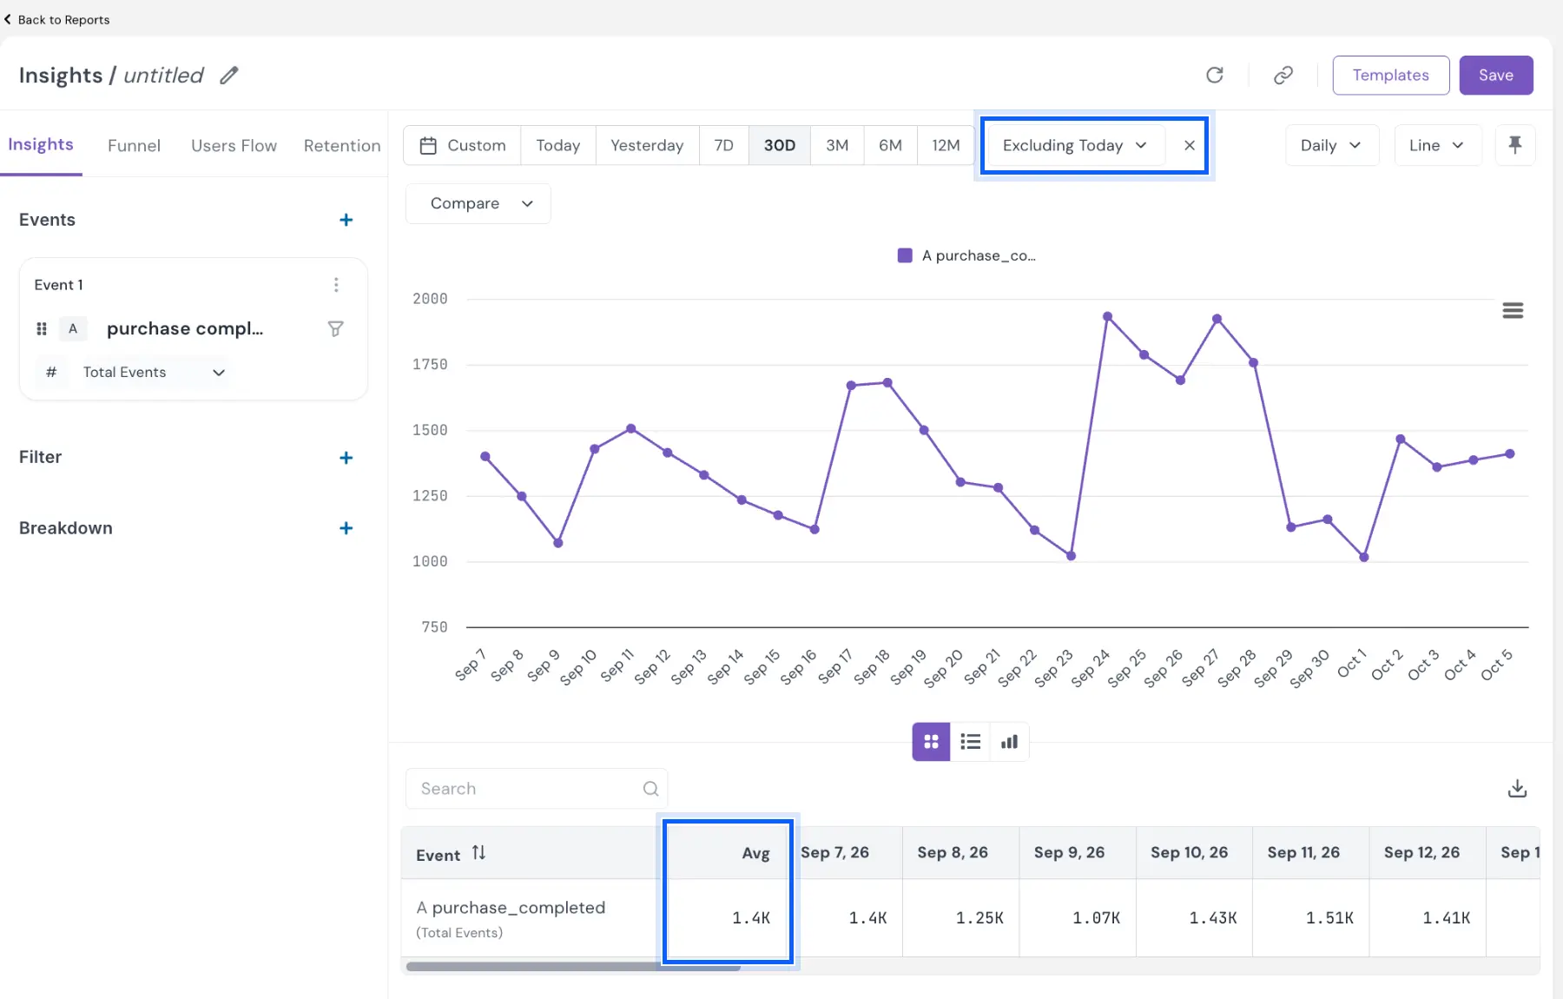Sort the Event column
The width and height of the screenshot is (1563, 999).
point(478,853)
